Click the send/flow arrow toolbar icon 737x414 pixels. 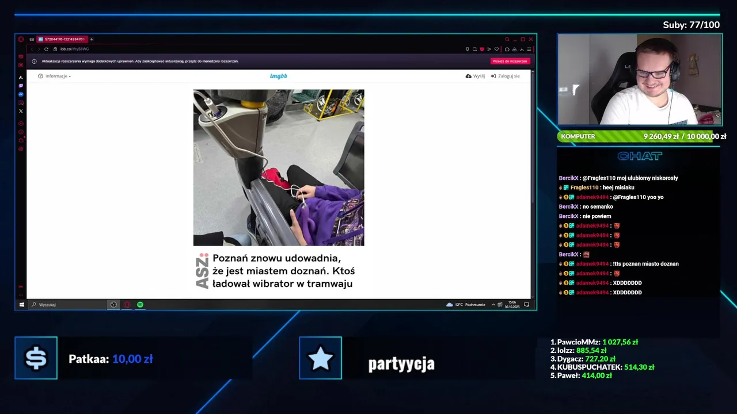tap(489, 49)
